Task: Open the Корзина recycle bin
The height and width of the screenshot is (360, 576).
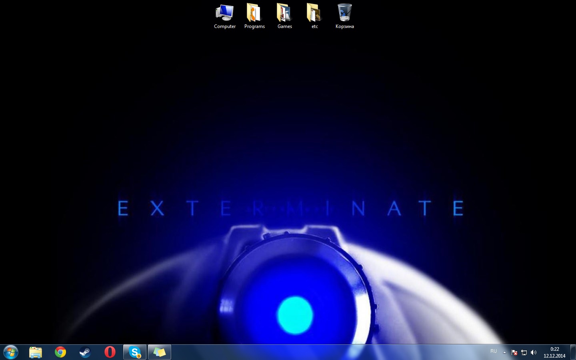Action: [x=344, y=17]
